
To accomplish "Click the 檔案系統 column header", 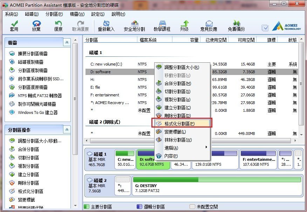I will point(155,40).
